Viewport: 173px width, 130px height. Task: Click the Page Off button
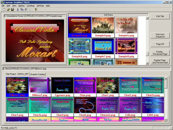[x=160, y=44]
